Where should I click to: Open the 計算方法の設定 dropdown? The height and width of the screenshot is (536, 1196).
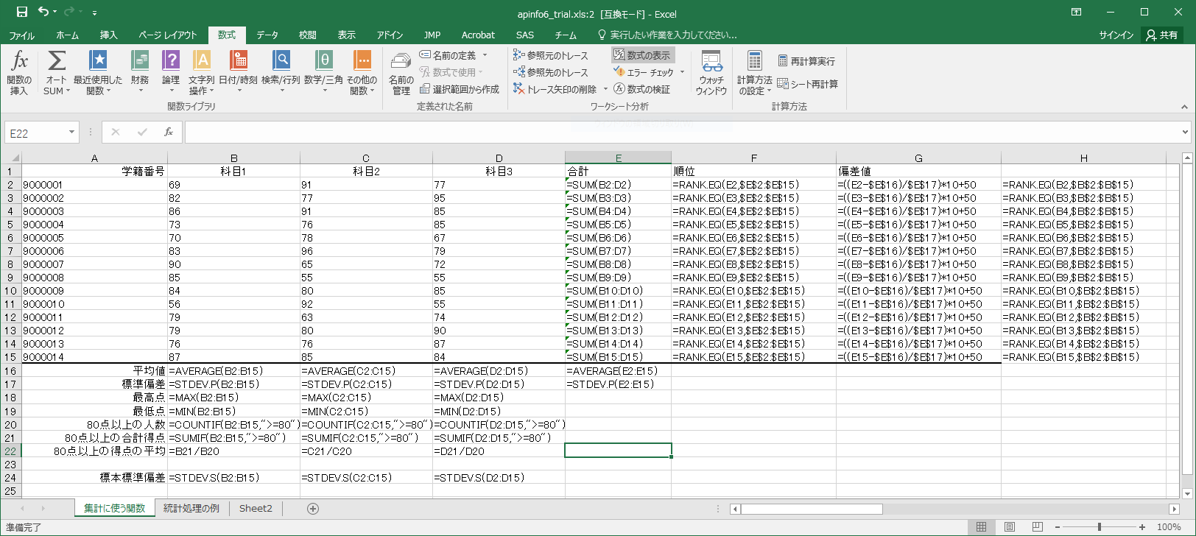754,72
